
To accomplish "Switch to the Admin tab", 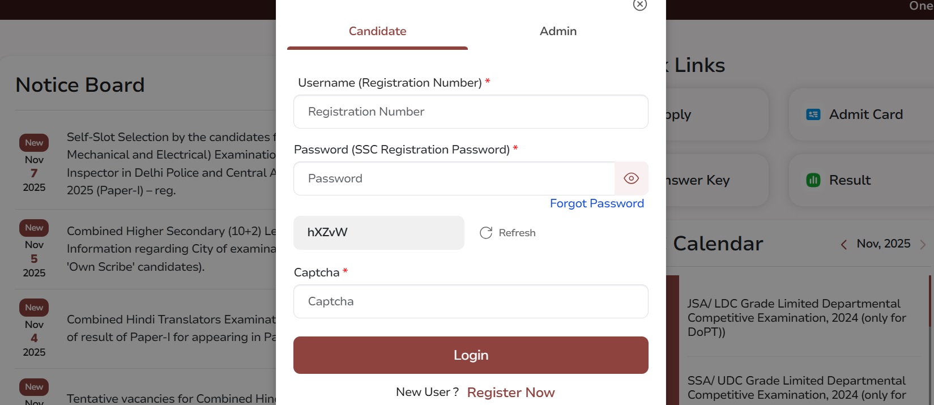I will 558,31.
